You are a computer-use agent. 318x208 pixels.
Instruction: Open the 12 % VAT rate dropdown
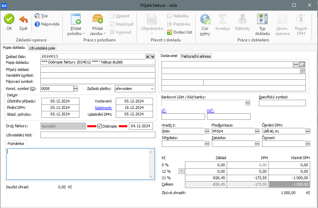pyautogui.click(x=182, y=171)
